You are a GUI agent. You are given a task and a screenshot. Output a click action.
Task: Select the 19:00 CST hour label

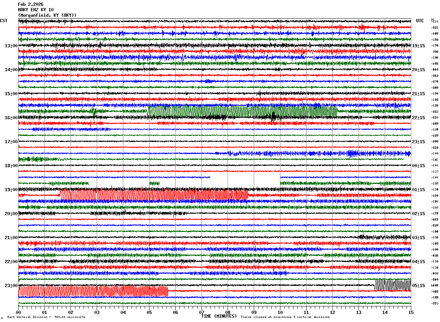tap(11, 190)
